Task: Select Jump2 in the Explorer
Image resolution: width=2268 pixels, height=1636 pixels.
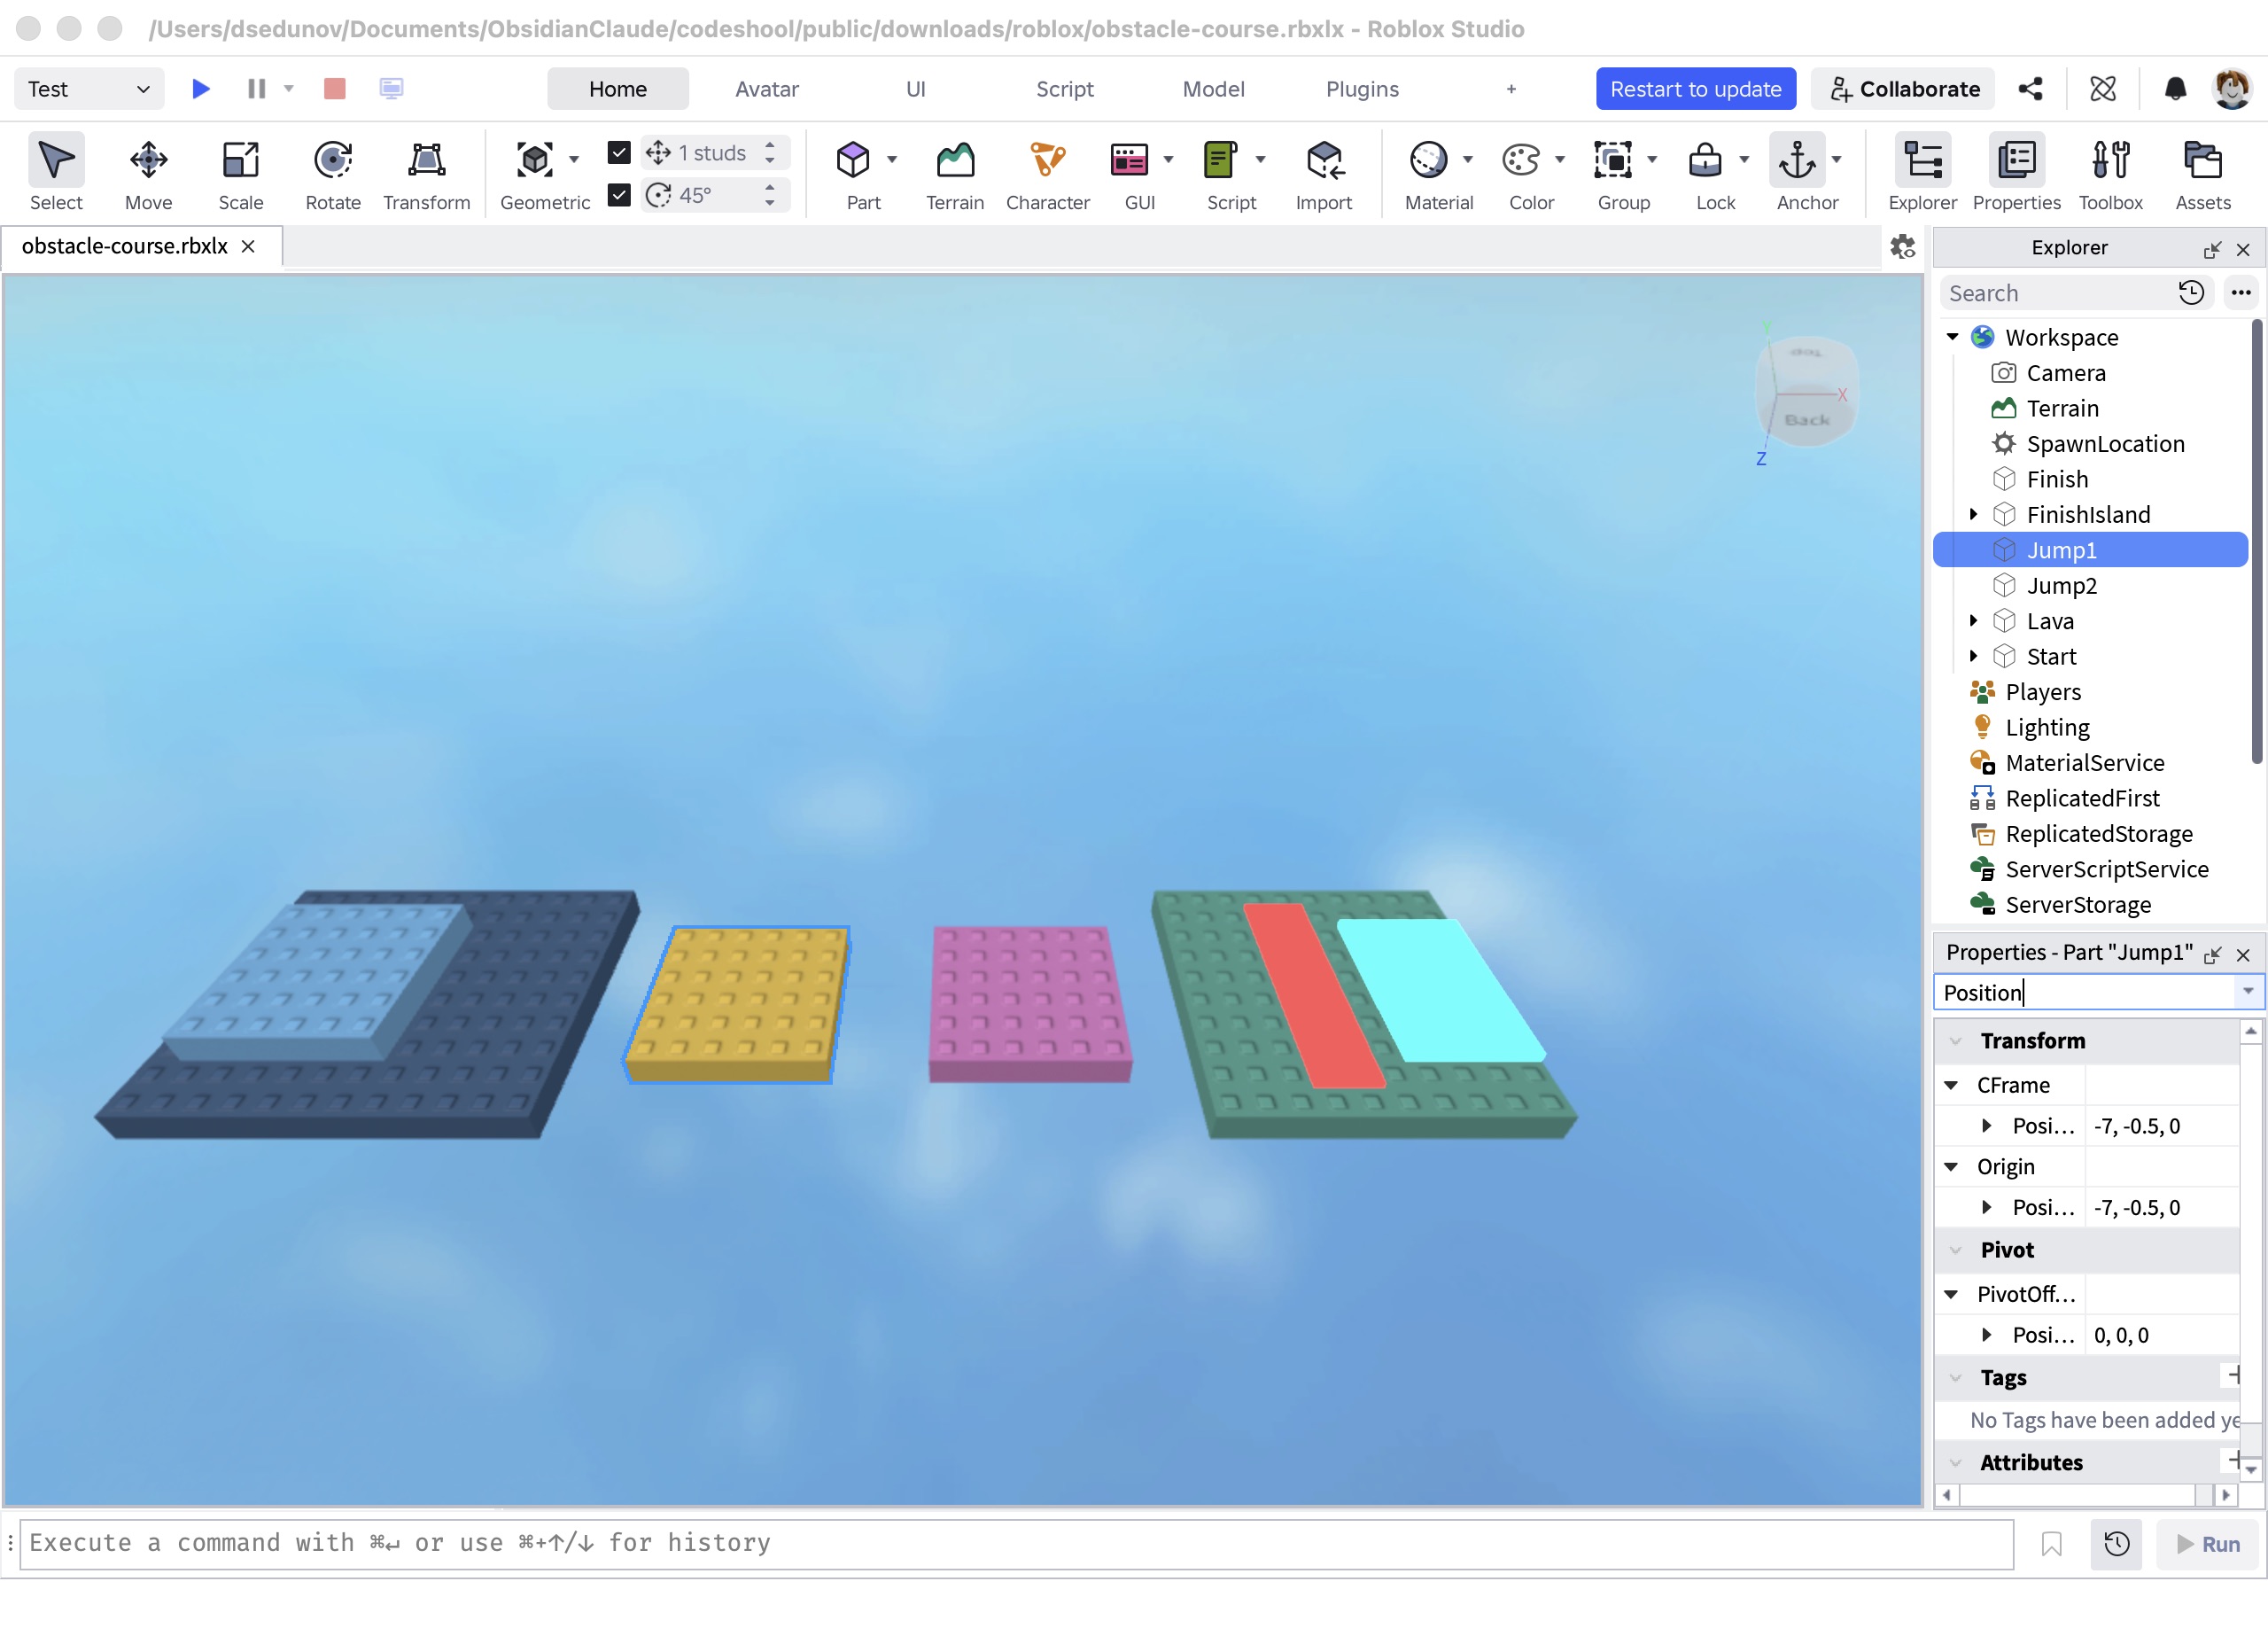Action: 2061,585
